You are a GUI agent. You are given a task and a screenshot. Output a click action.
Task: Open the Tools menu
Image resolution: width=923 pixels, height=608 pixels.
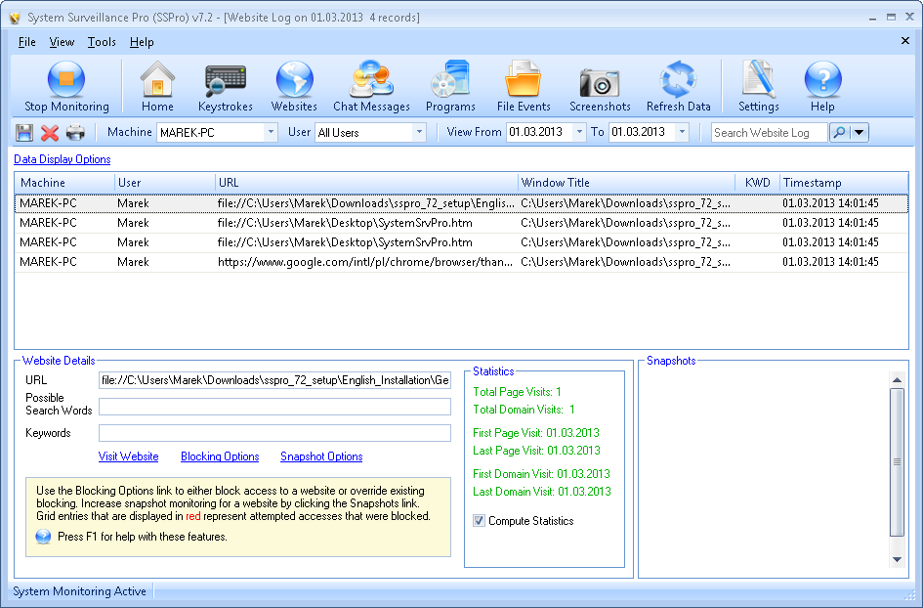click(102, 42)
